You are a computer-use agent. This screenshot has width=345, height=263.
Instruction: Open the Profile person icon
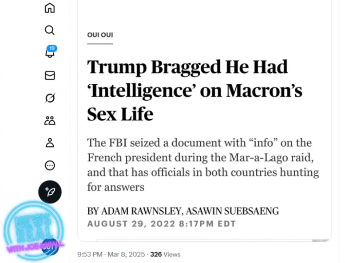50,143
